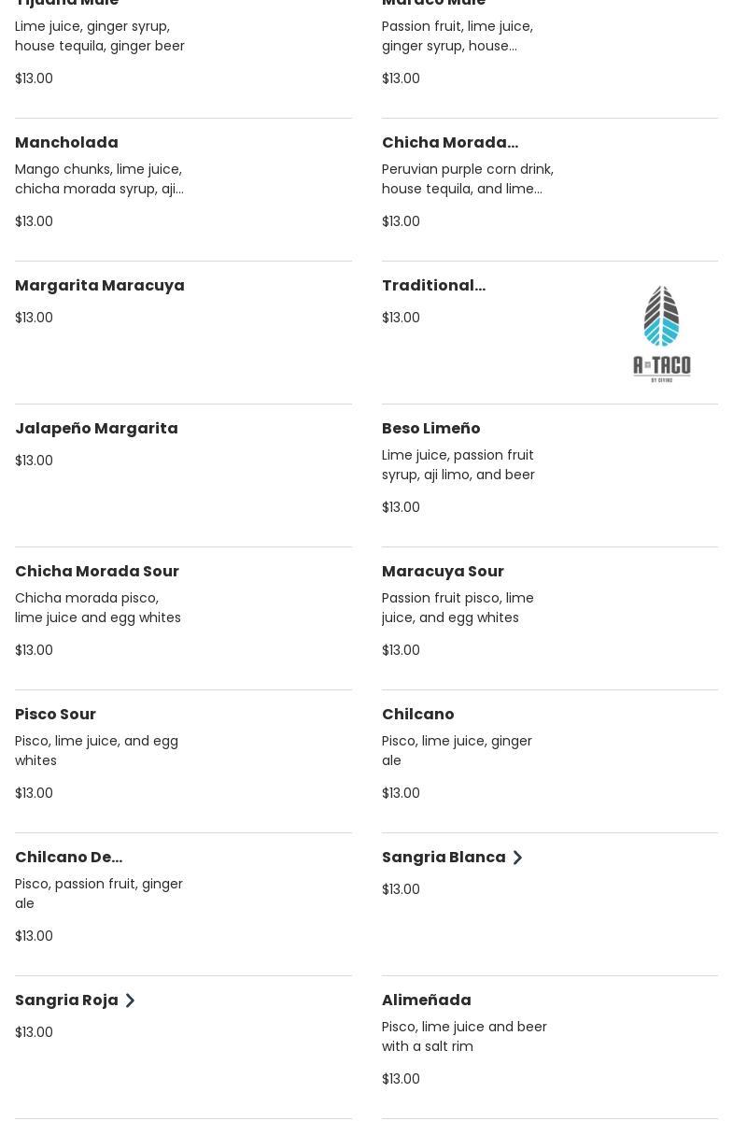
Task: Open the Beso Limeño item
Action: coord(430,429)
